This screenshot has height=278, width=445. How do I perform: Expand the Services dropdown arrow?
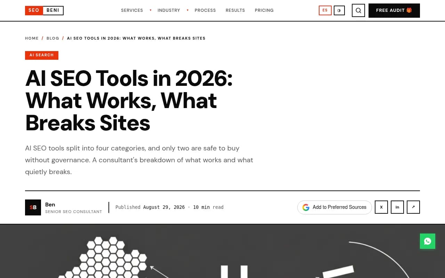(x=151, y=10)
